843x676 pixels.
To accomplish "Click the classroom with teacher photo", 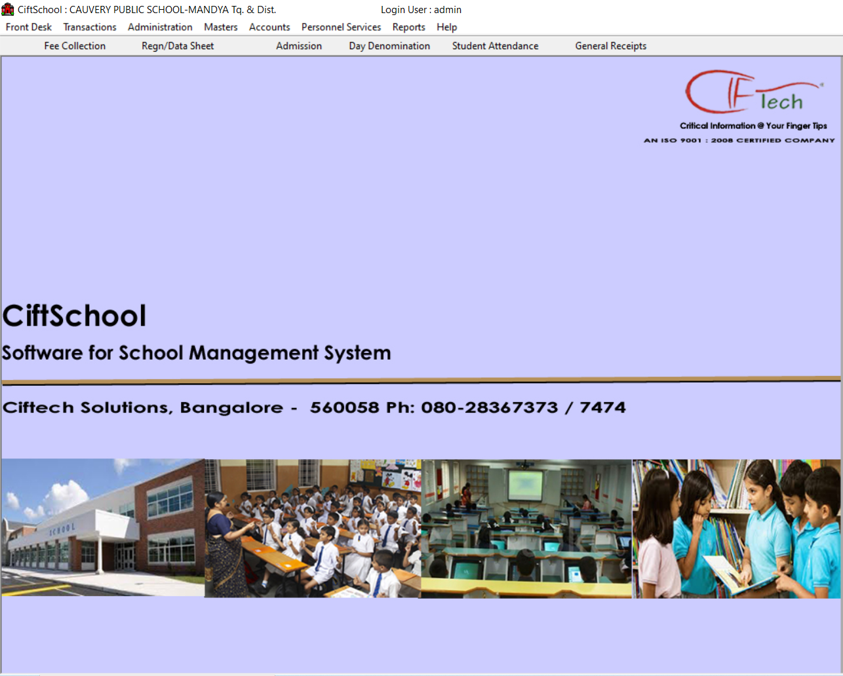I will [x=313, y=528].
